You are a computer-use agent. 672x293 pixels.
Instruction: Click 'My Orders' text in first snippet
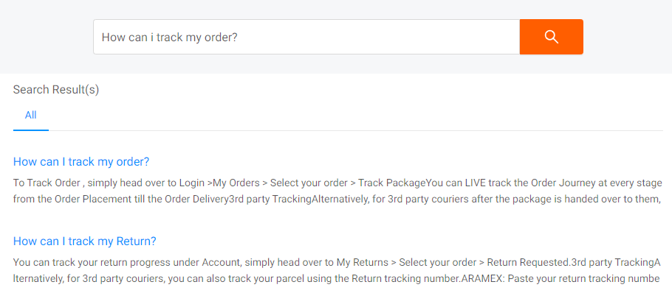(x=236, y=183)
